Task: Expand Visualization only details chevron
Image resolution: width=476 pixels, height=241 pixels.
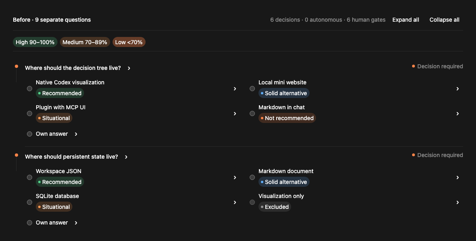Action: coord(458,202)
